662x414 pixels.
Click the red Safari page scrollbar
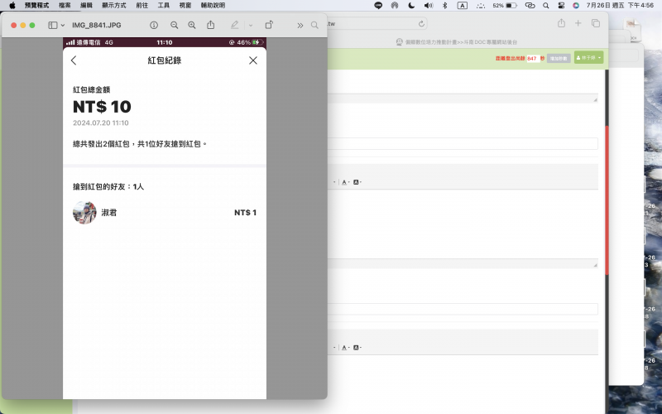pos(608,199)
